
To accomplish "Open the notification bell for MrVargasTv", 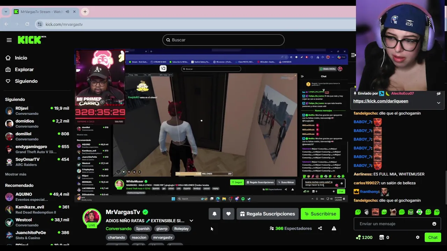I will click(x=214, y=214).
